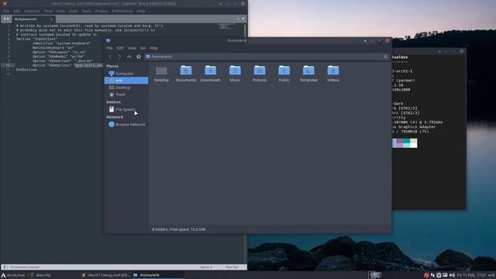
Task: Open the Downloads folder
Action: (x=210, y=74)
